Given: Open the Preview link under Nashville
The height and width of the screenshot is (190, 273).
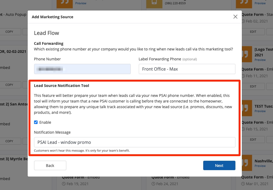Looking at the screenshot, I should (260, 166).
